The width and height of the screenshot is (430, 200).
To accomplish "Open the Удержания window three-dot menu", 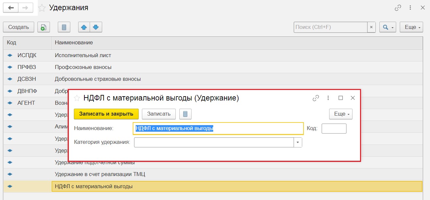I will tap(410, 8).
